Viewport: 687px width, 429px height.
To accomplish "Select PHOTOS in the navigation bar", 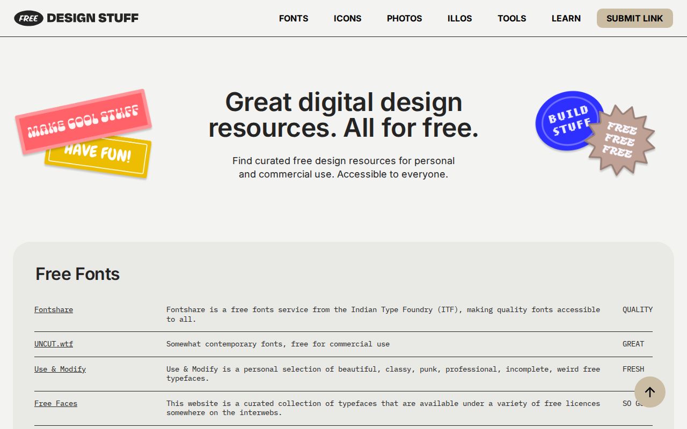I will [x=404, y=18].
